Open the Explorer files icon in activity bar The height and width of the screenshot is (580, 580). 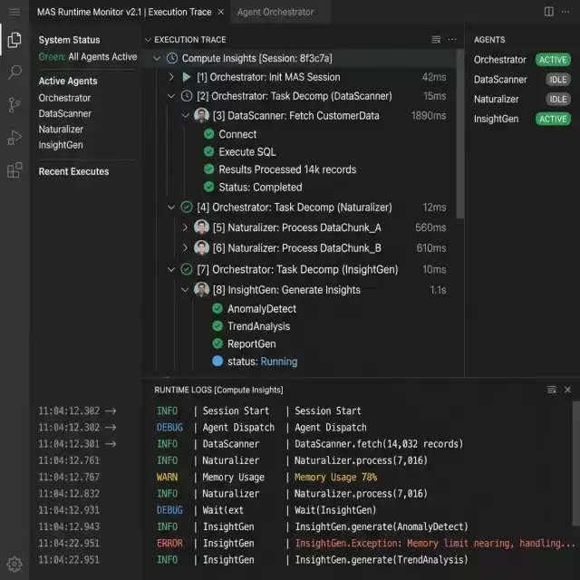click(x=14, y=40)
